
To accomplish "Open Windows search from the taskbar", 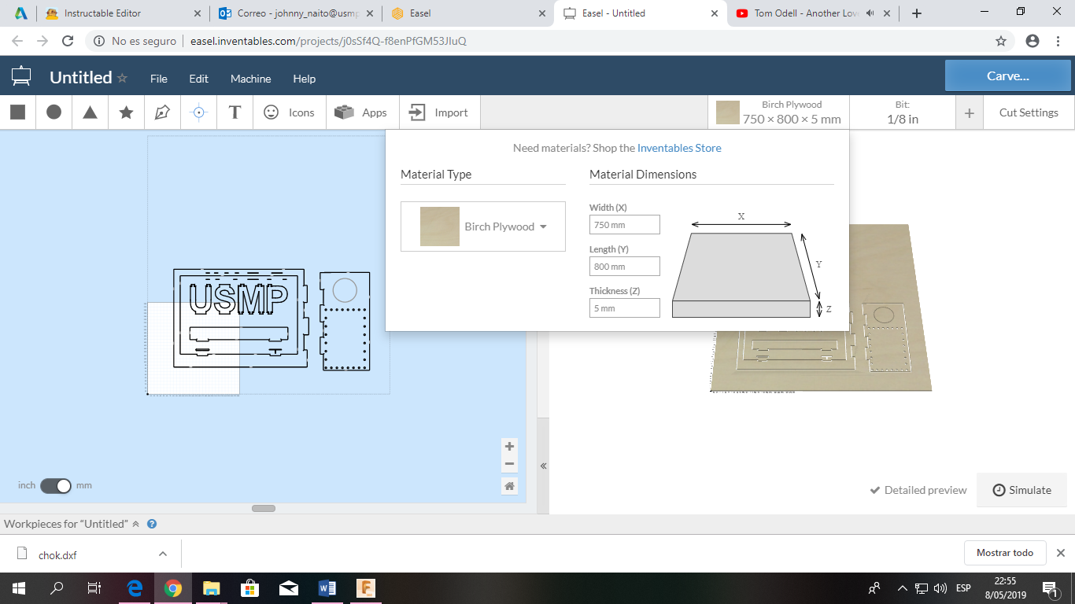I will (x=57, y=588).
